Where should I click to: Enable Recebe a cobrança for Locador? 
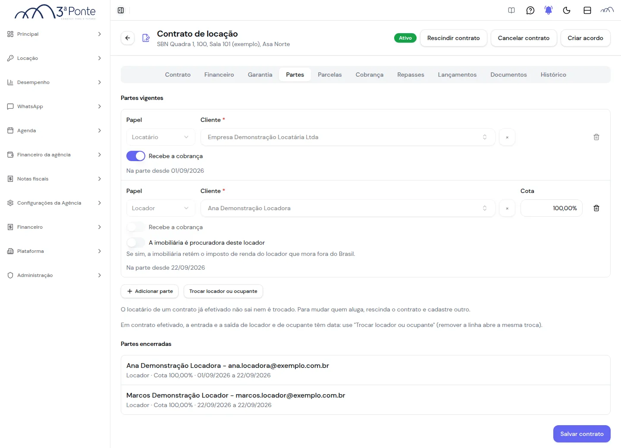[x=136, y=227]
